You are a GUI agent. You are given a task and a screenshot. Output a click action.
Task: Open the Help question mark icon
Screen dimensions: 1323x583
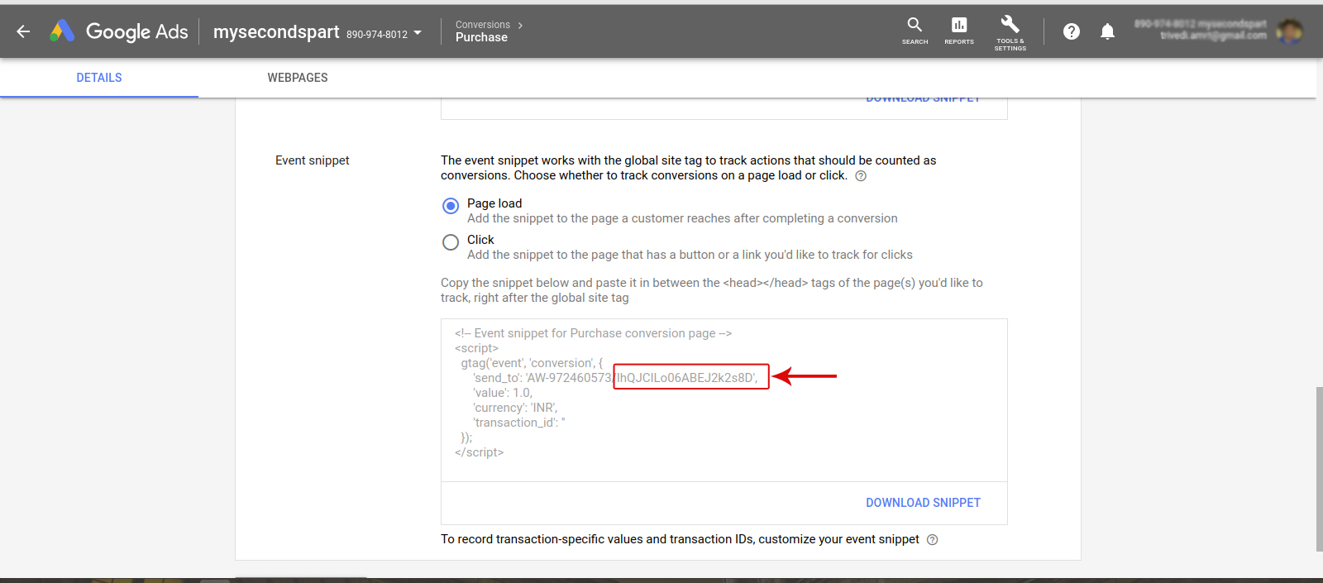click(1072, 31)
